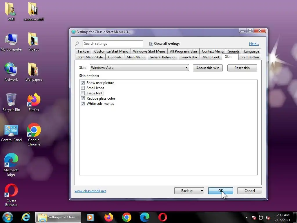
Task: Open the Help link
Action: (x=254, y=44)
